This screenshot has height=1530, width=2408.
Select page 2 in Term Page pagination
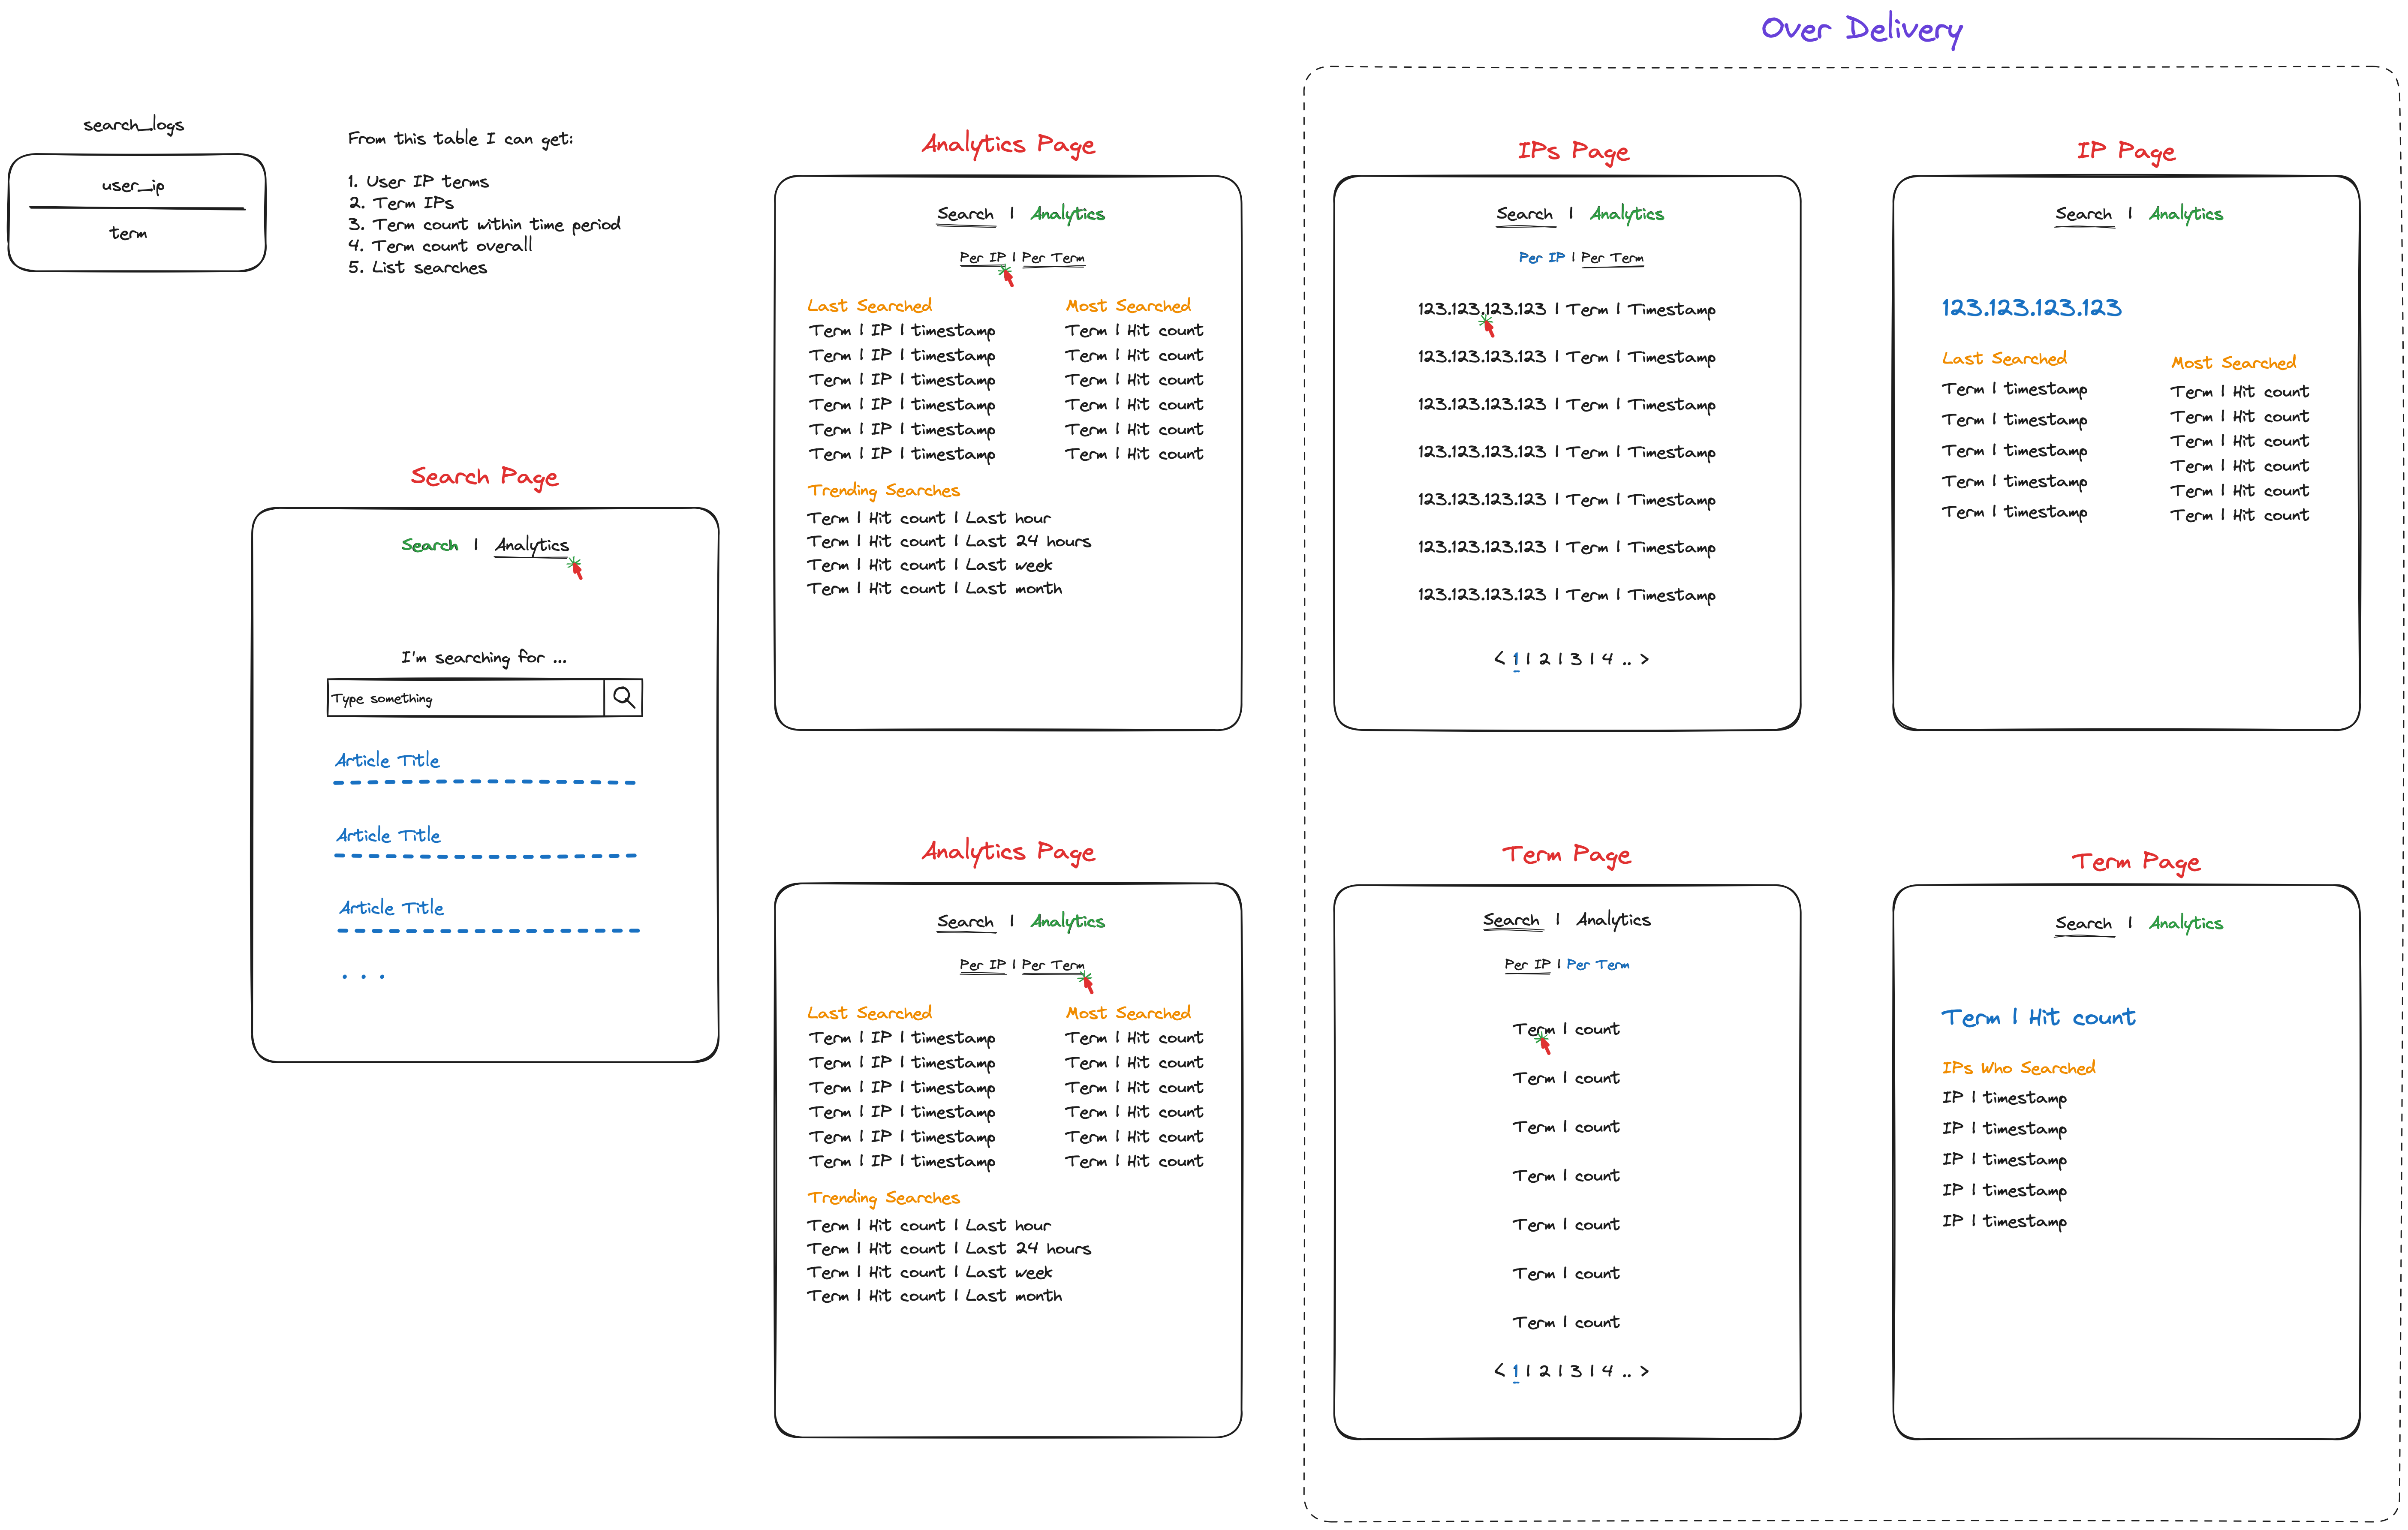[x=1544, y=1370]
